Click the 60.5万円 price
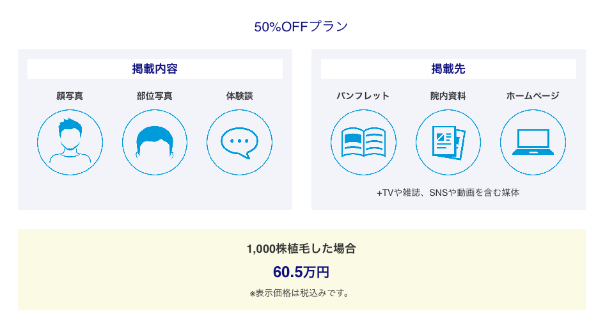Screen dimensions: 605x318 click(x=301, y=272)
